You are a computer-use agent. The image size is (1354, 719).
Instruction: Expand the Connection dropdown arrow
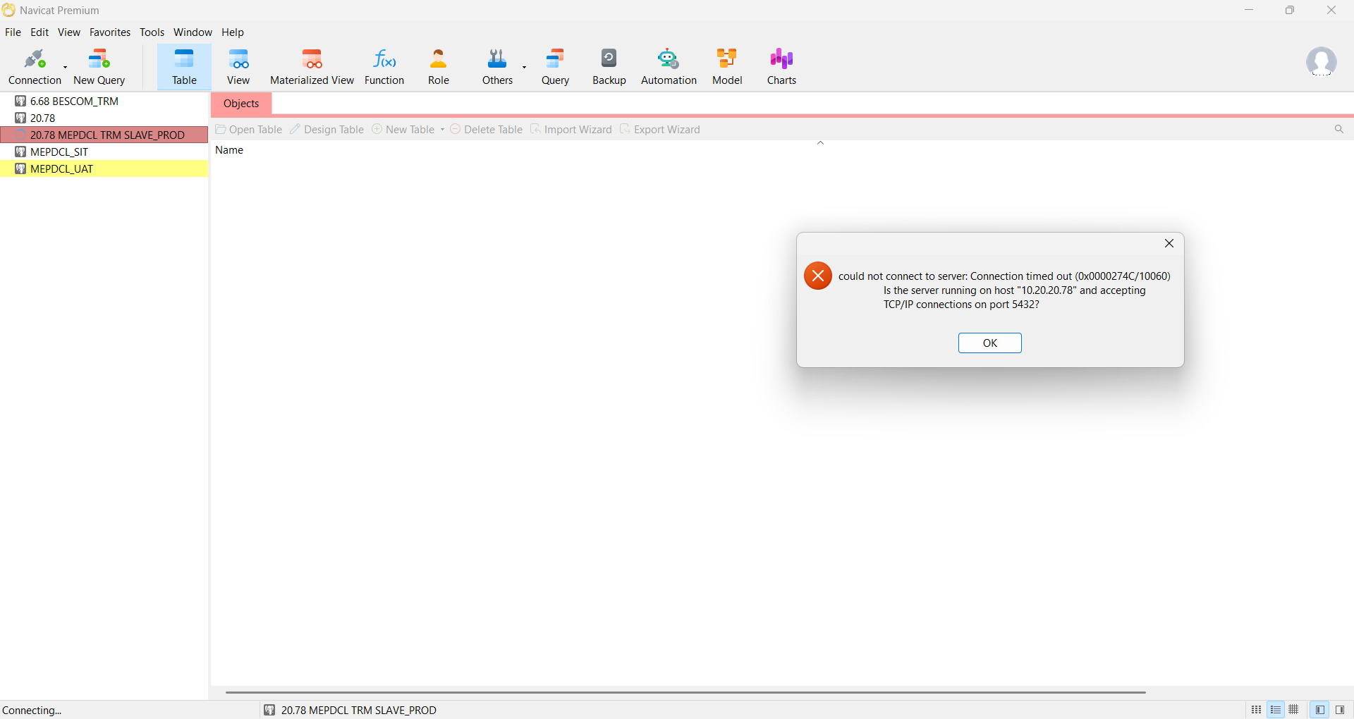pos(66,67)
